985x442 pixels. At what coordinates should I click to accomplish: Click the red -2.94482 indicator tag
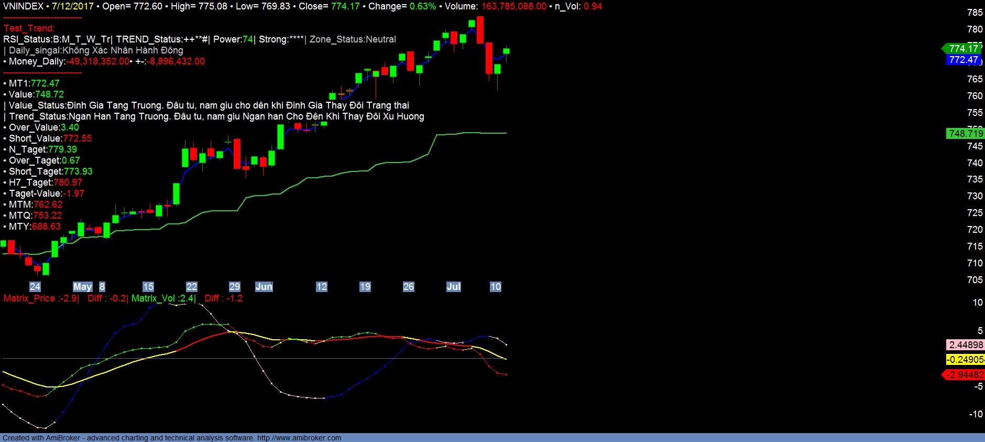click(965, 375)
